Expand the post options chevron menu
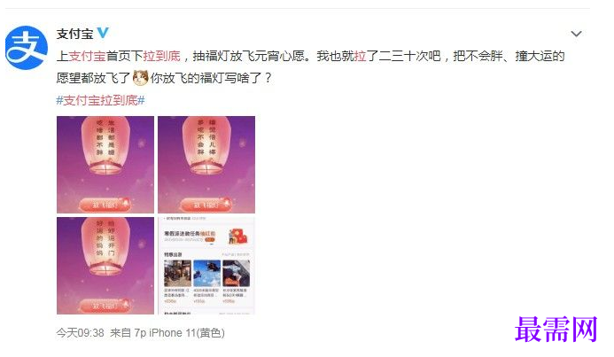Image resolution: width=614 pixels, height=357 pixels. tap(576, 34)
